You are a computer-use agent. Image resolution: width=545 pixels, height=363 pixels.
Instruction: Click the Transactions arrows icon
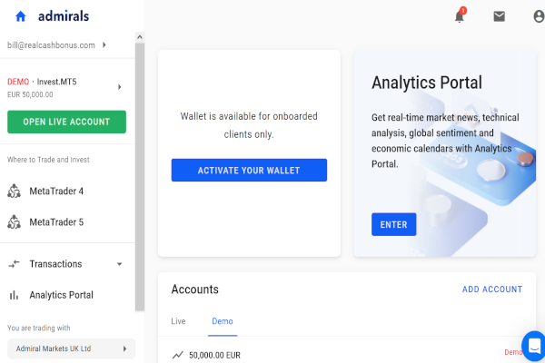click(x=14, y=264)
